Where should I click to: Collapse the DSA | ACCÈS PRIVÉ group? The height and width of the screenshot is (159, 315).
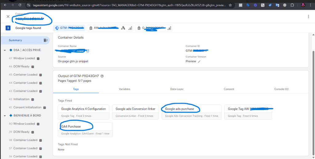(5, 50)
